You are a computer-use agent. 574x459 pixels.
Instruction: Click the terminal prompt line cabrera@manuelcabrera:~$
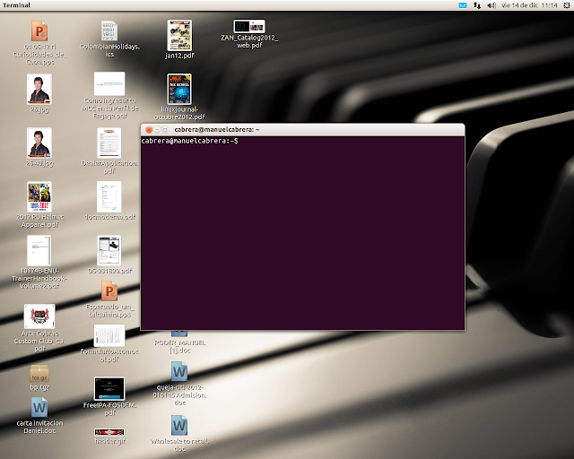[189, 141]
